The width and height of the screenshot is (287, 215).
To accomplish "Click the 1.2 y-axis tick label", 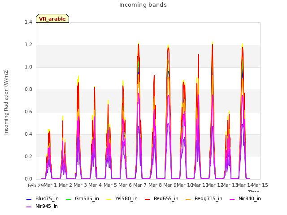I will click(x=28, y=45).
